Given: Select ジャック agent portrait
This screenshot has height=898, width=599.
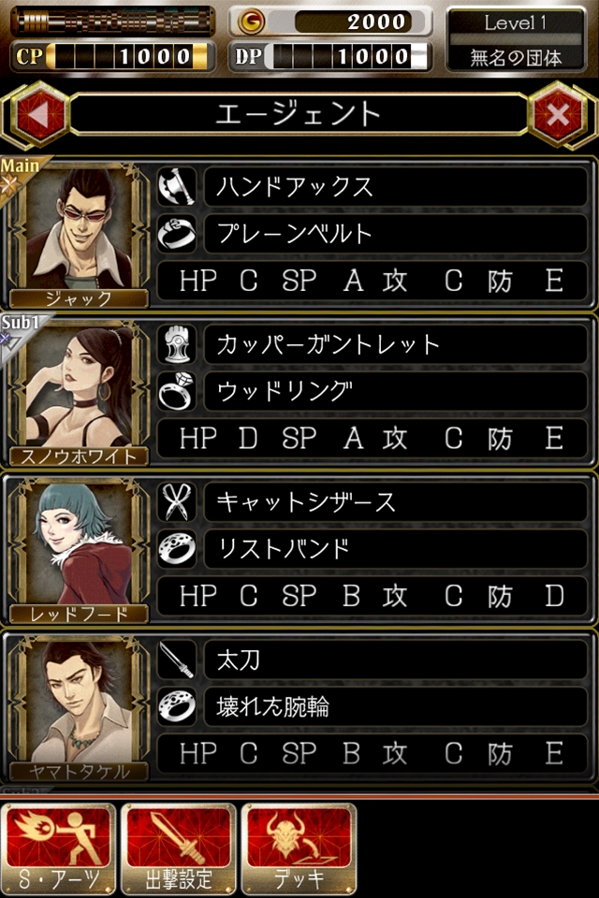Looking at the screenshot, I should click(79, 235).
